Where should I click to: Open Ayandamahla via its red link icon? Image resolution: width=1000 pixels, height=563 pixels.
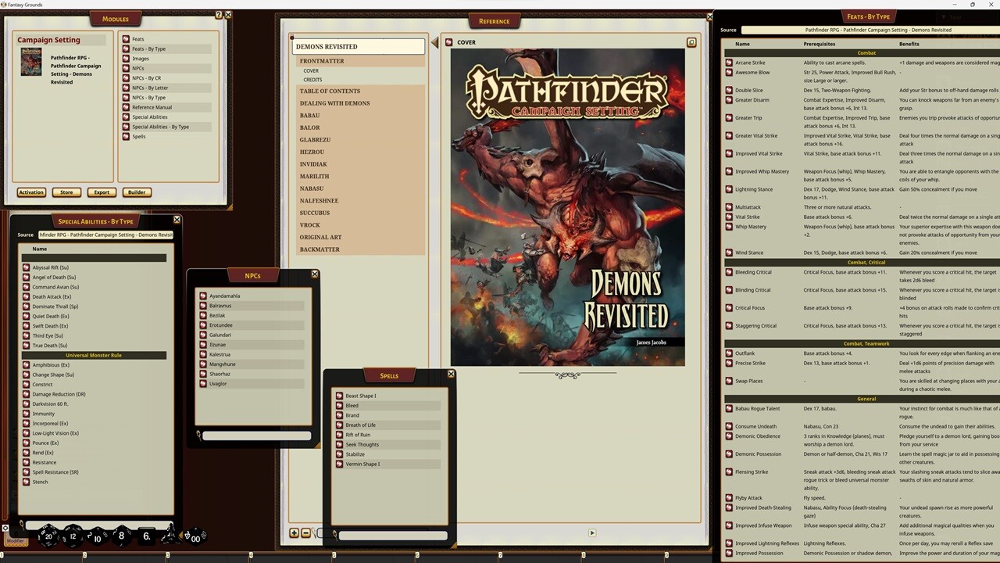coord(202,296)
